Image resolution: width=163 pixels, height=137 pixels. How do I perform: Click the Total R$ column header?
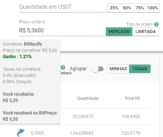point(132,98)
